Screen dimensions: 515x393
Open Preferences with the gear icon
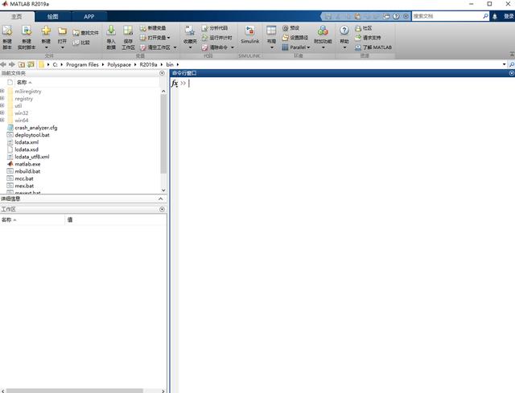[285, 28]
